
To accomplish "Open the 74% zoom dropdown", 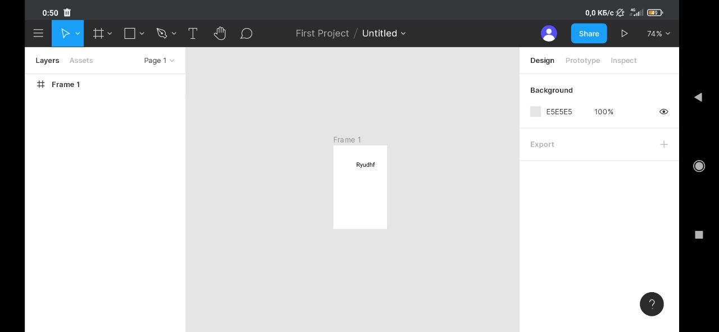I will [658, 34].
